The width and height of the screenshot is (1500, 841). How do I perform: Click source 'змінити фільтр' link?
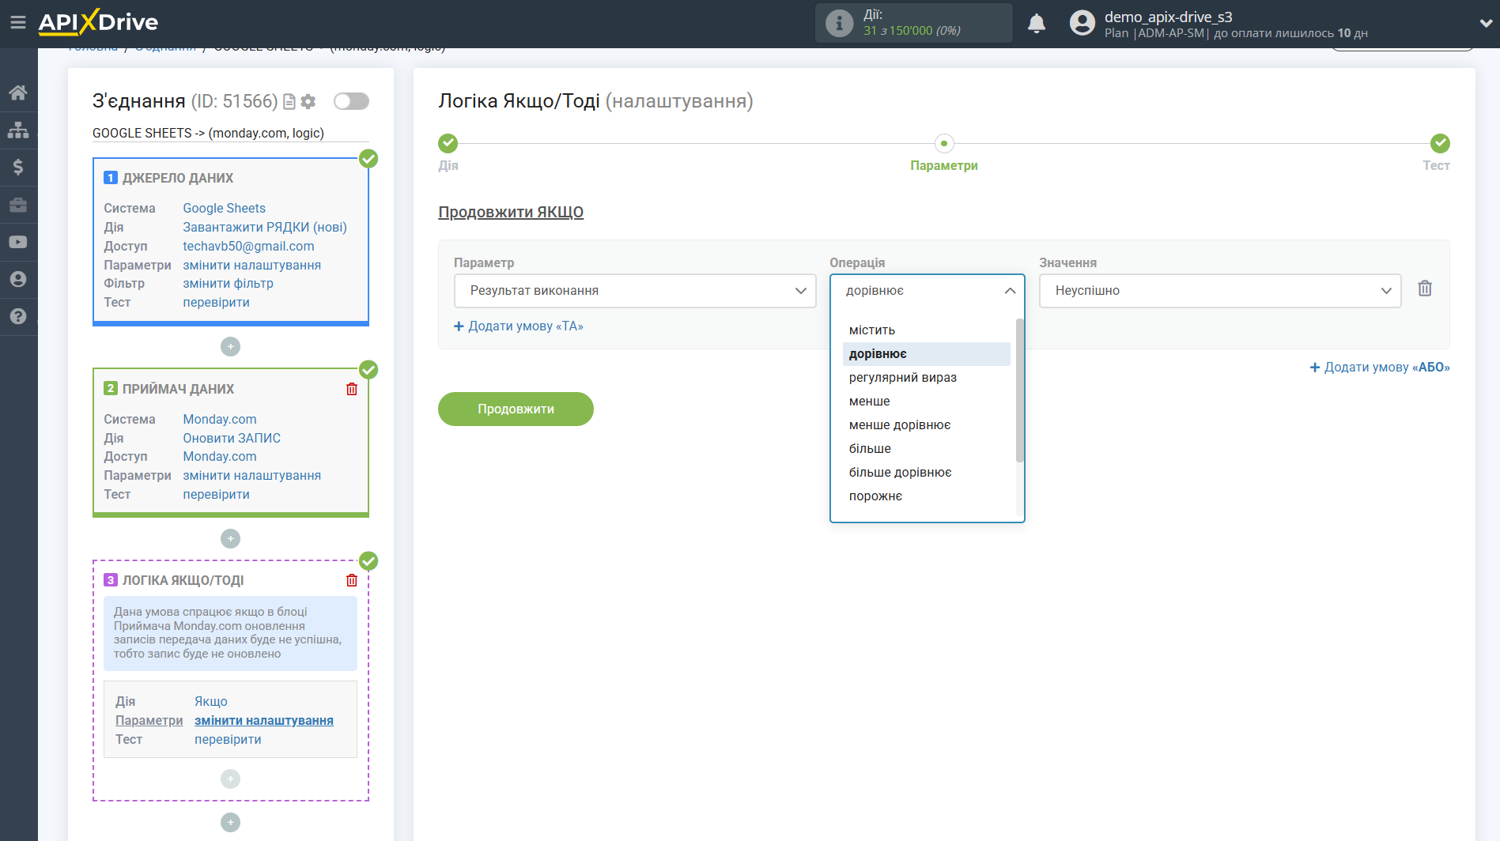coord(228,283)
